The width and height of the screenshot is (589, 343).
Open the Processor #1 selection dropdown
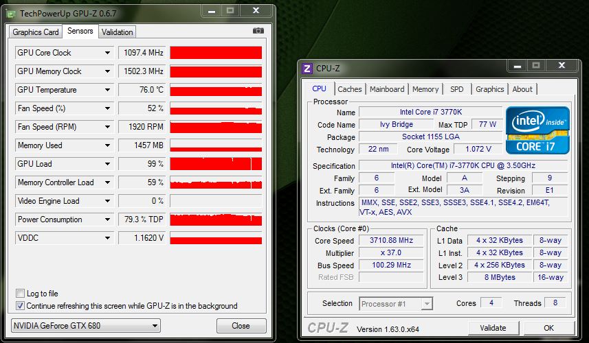tap(396, 304)
